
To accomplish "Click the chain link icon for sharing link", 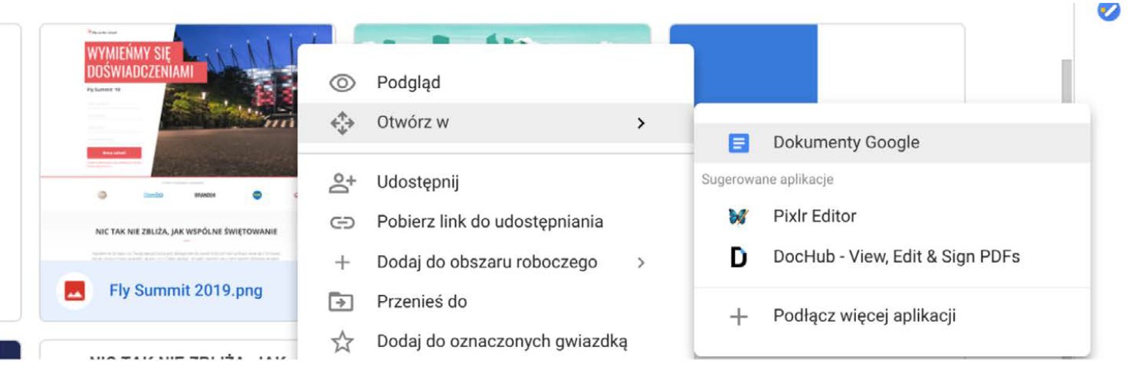I will [x=342, y=223].
